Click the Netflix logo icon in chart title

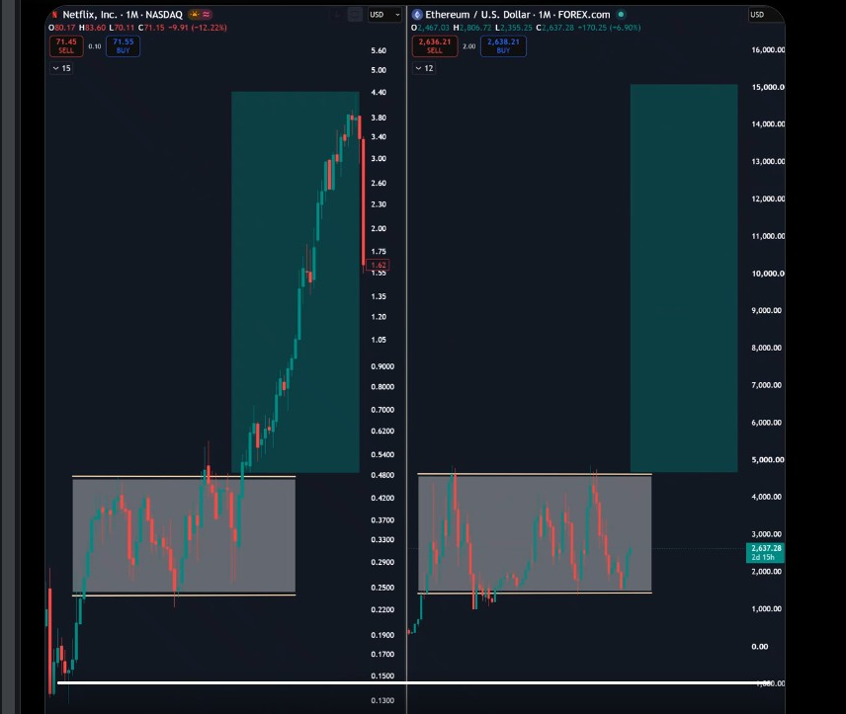click(x=54, y=15)
